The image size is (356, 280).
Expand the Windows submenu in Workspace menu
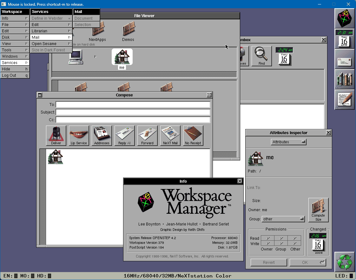(x=15, y=56)
